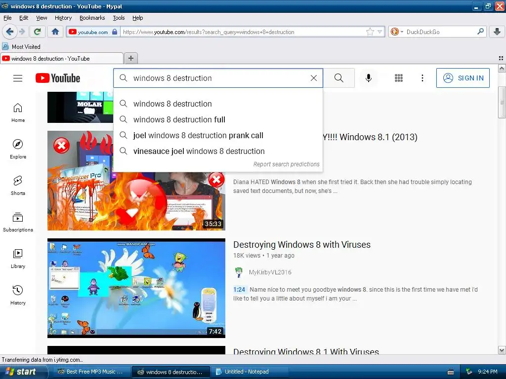Open the History menu in menu bar
The image size is (506, 379).
point(63,18)
